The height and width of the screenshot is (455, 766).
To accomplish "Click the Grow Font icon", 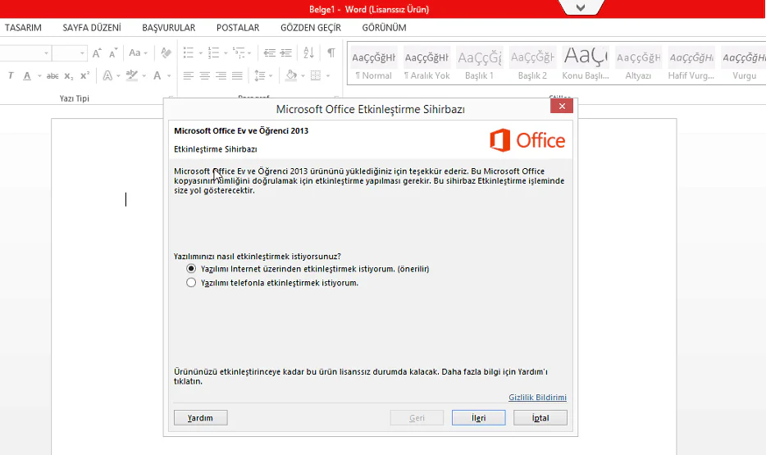I will coord(97,53).
